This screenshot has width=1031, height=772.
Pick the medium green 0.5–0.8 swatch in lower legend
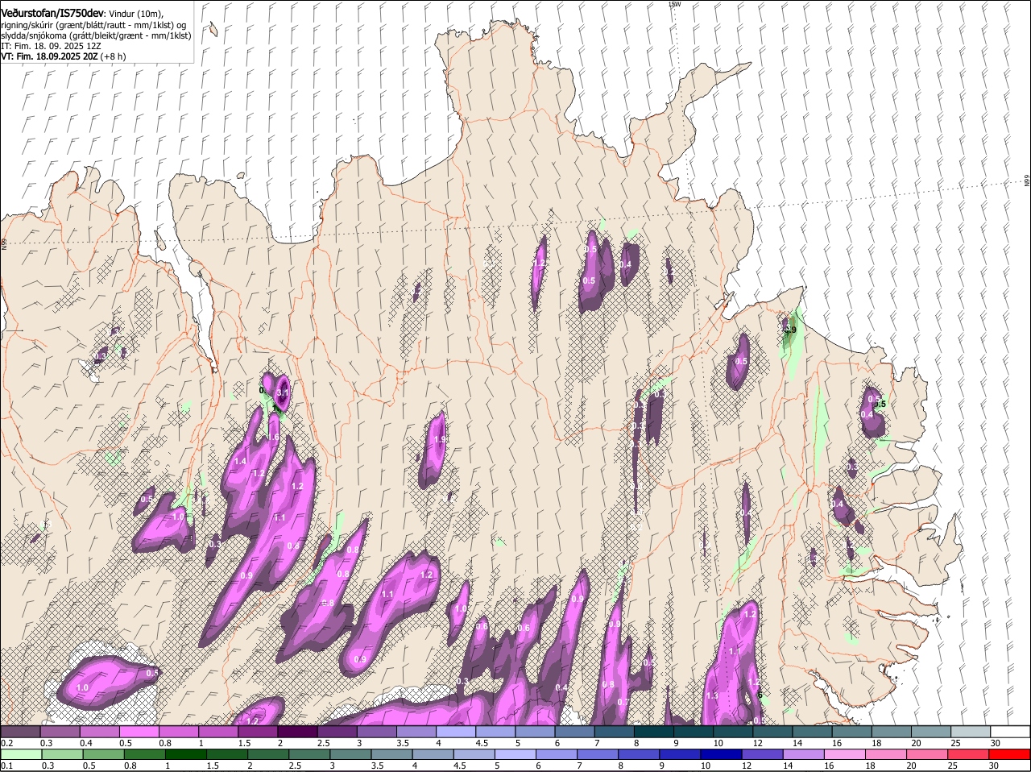pyautogui.click(x=104, y=754)
